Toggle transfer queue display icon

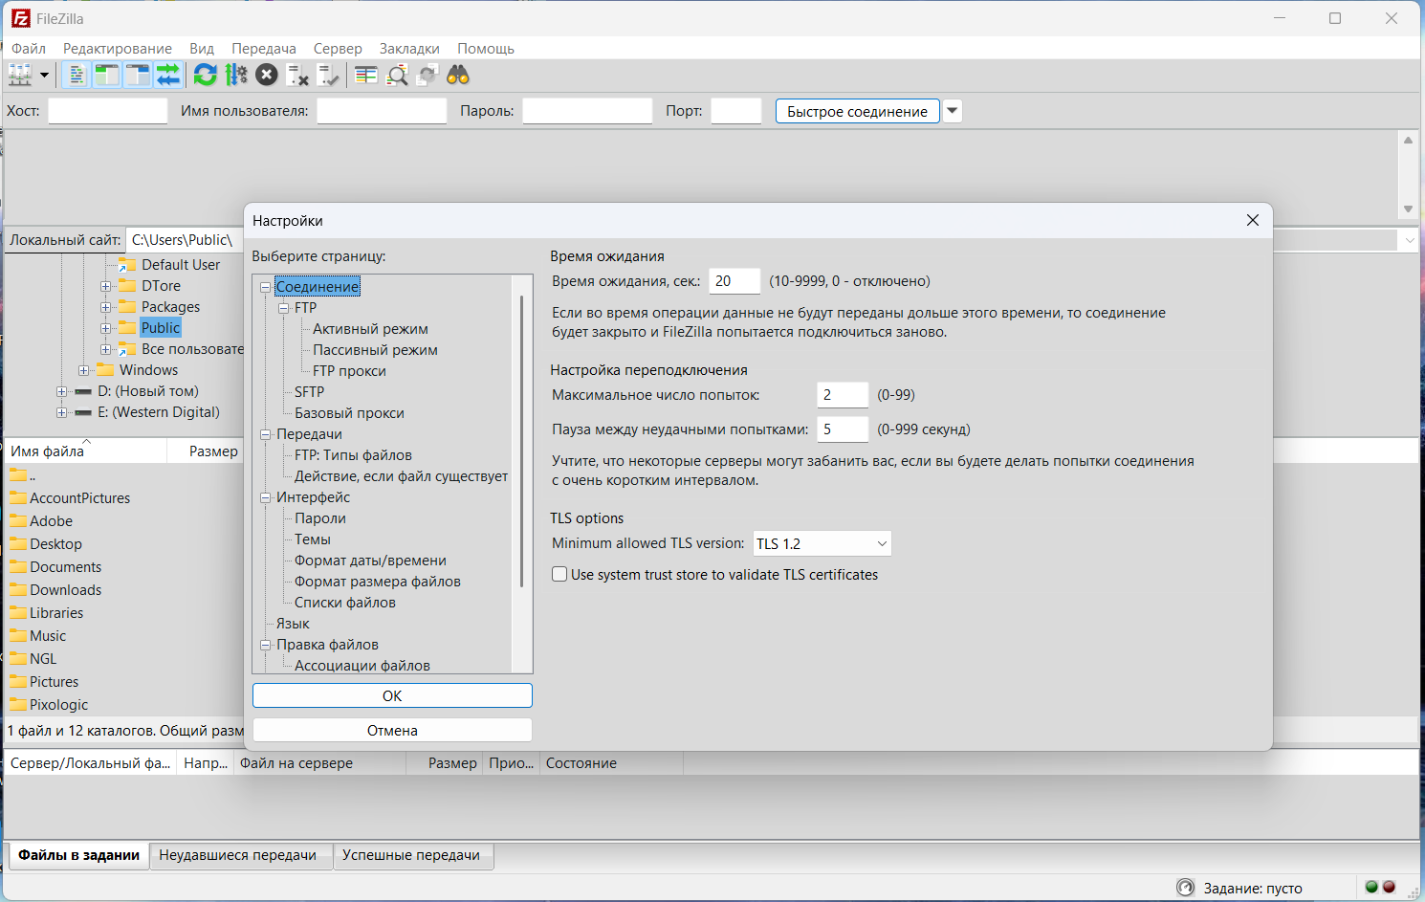coord(168,75)
